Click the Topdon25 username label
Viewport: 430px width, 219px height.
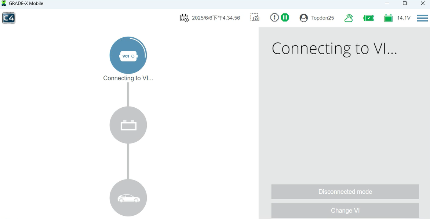pyautogui.click(x=322, y=18)
